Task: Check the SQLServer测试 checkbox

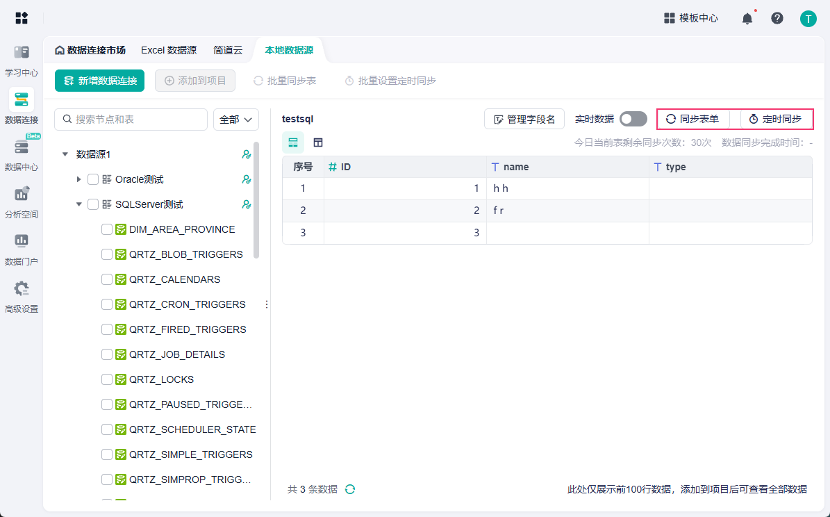Action: pos(92,204)
